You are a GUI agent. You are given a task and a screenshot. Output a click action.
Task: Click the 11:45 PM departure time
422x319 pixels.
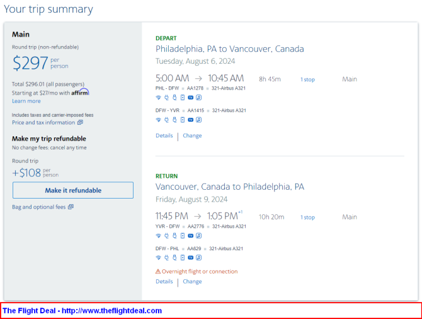click(x=172, y=216)
